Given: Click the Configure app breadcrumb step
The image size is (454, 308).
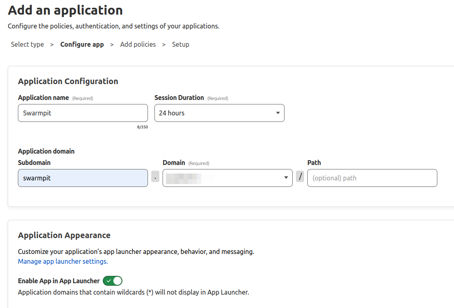Looking at the screenshot, I should tap(82, 44).
